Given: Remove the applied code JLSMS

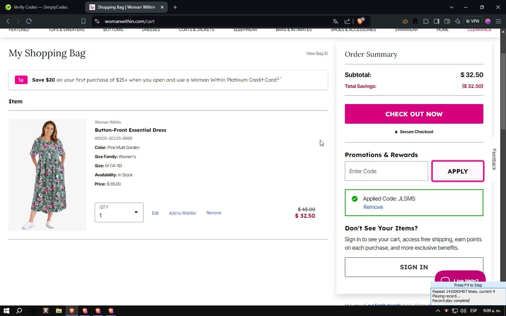Looking at the screenshot, I should (x=373, y=207).
